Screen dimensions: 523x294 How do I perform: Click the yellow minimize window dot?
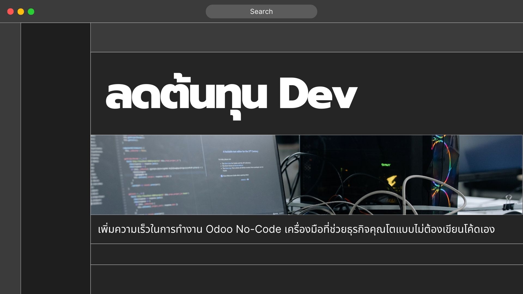21,11
